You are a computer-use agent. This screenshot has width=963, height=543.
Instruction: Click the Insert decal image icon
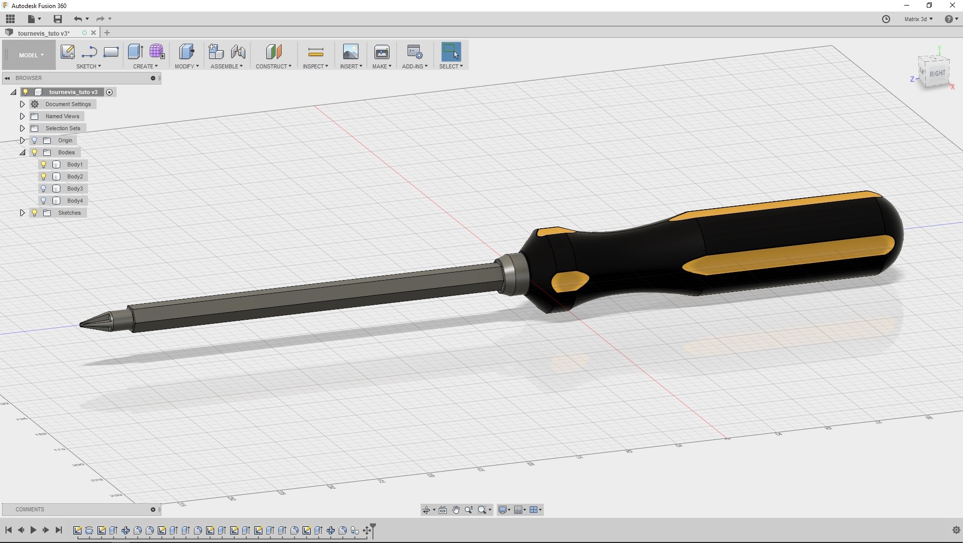pyautogui.click(x=351, y=52)
